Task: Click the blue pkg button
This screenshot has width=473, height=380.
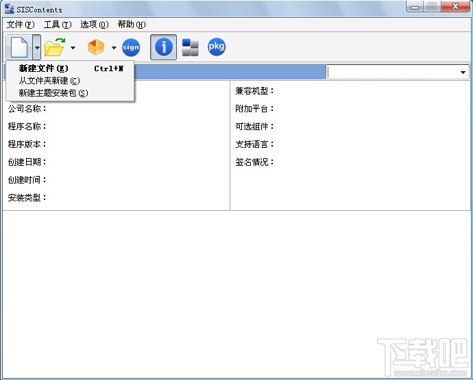Action: [x=217, y=47]
